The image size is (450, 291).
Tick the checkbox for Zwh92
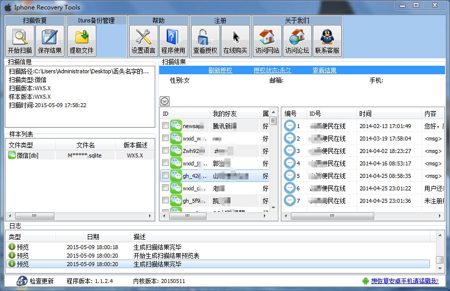pyautogui.click(x=165, y=150)
